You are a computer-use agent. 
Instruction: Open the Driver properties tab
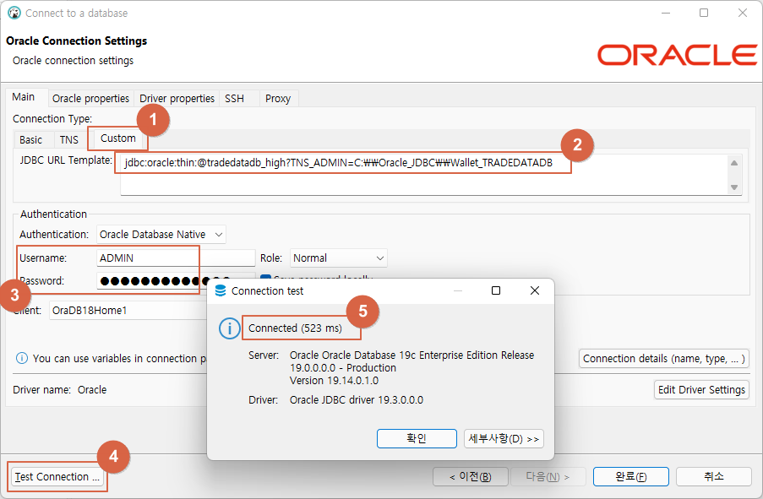(x=177, y=98)
